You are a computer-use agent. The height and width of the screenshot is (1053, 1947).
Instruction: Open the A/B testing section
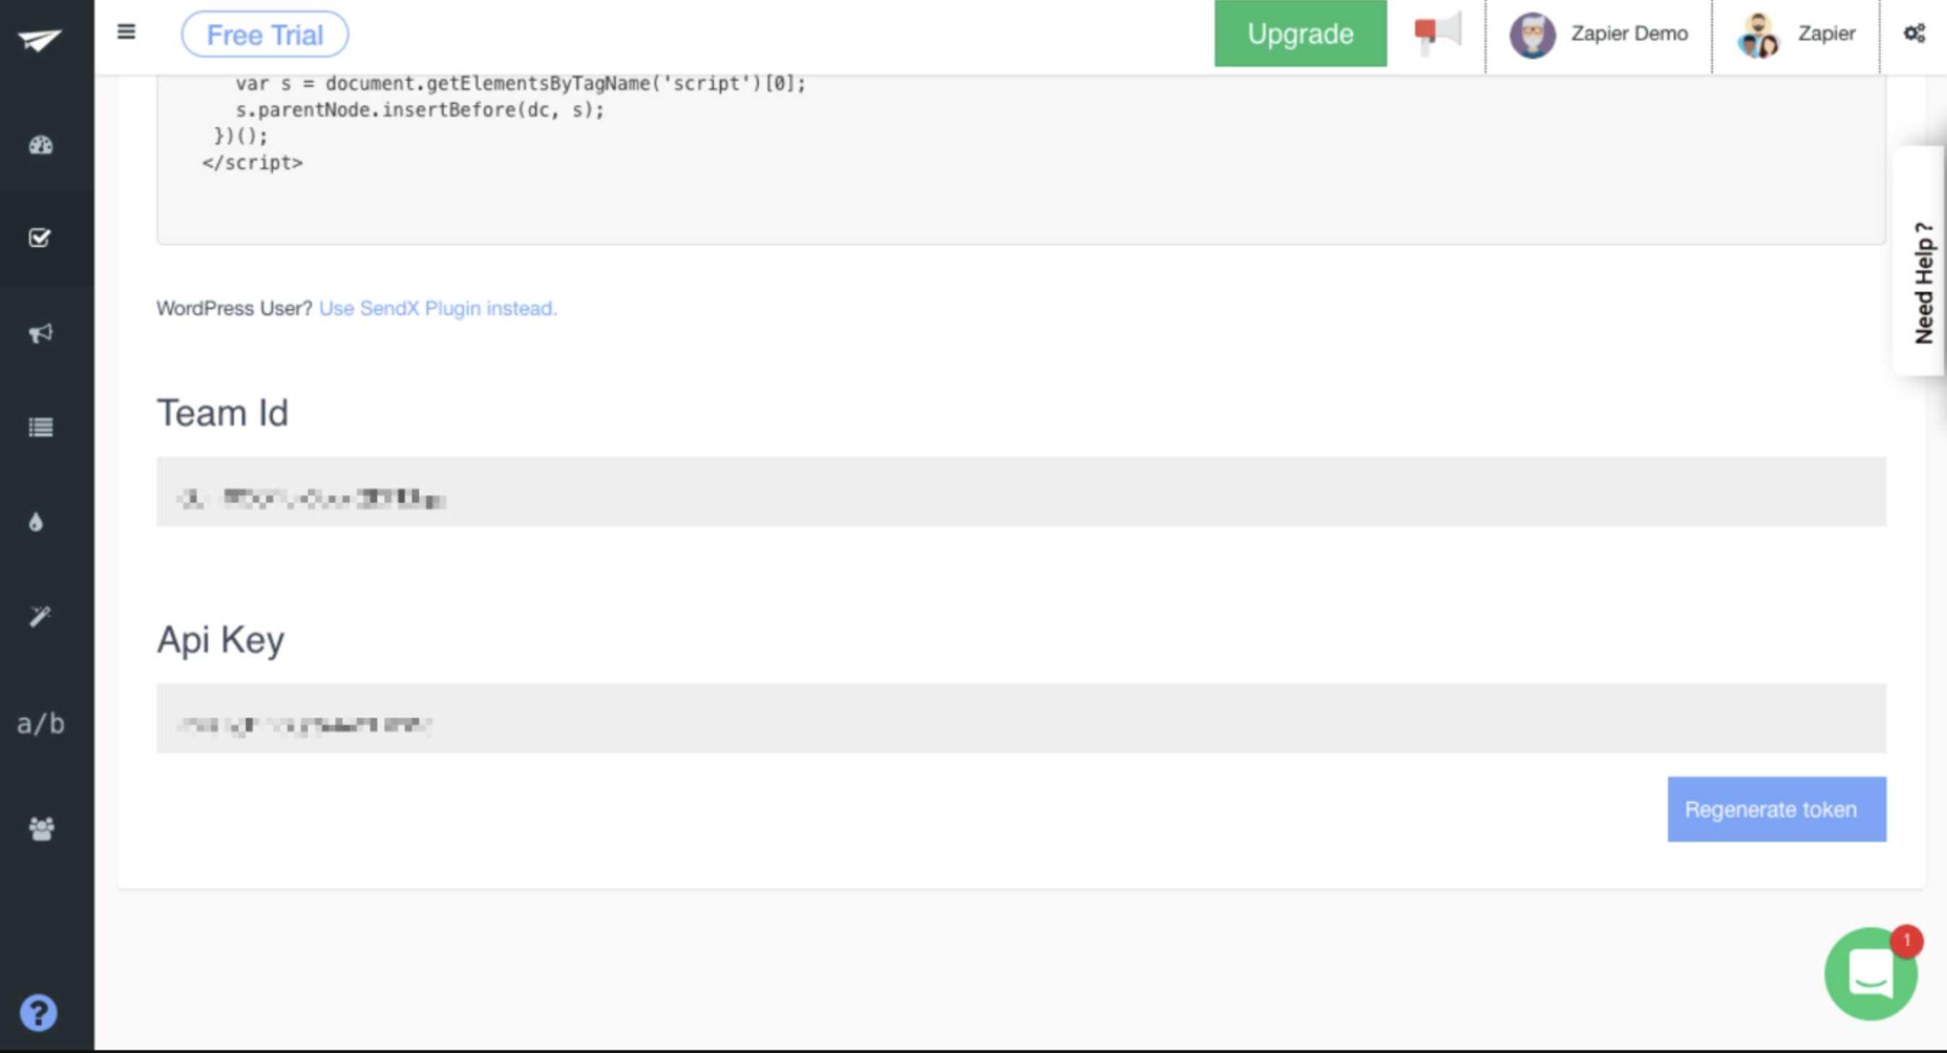coord(39,723)
